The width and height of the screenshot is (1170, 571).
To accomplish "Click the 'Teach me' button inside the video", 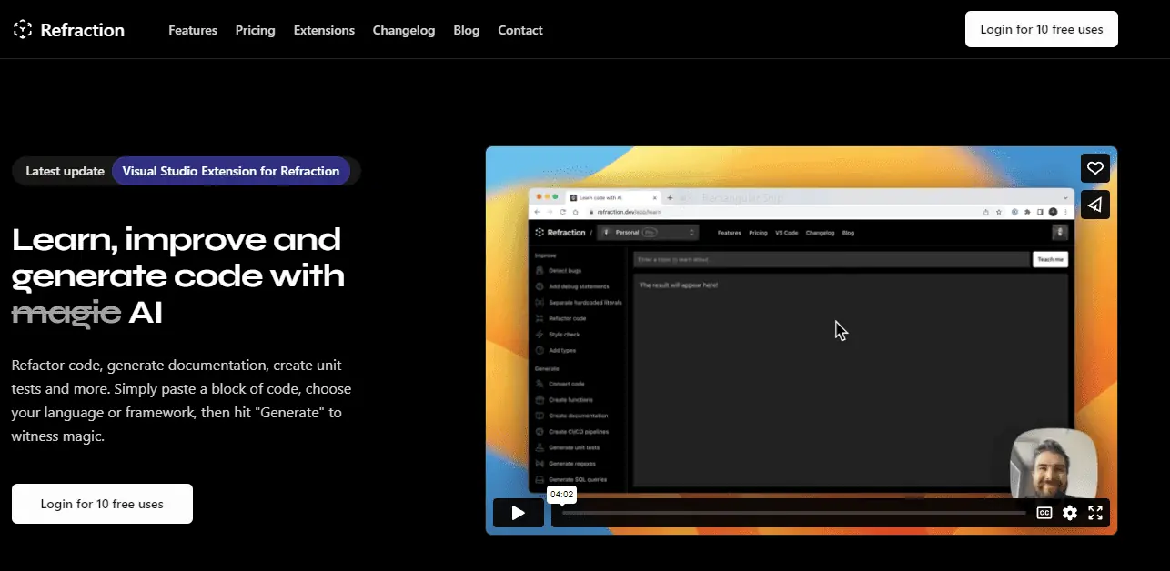I will click(1050, 260).
